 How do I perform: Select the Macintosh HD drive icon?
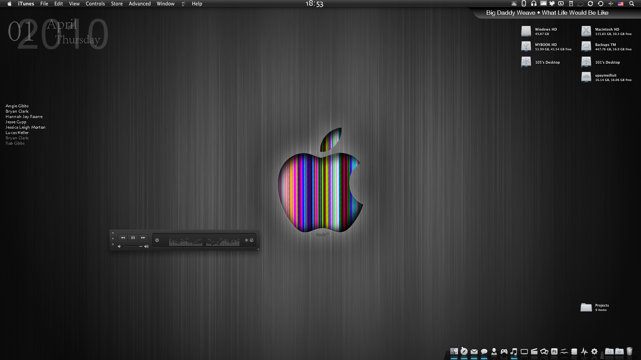click(x=586, y=31)
